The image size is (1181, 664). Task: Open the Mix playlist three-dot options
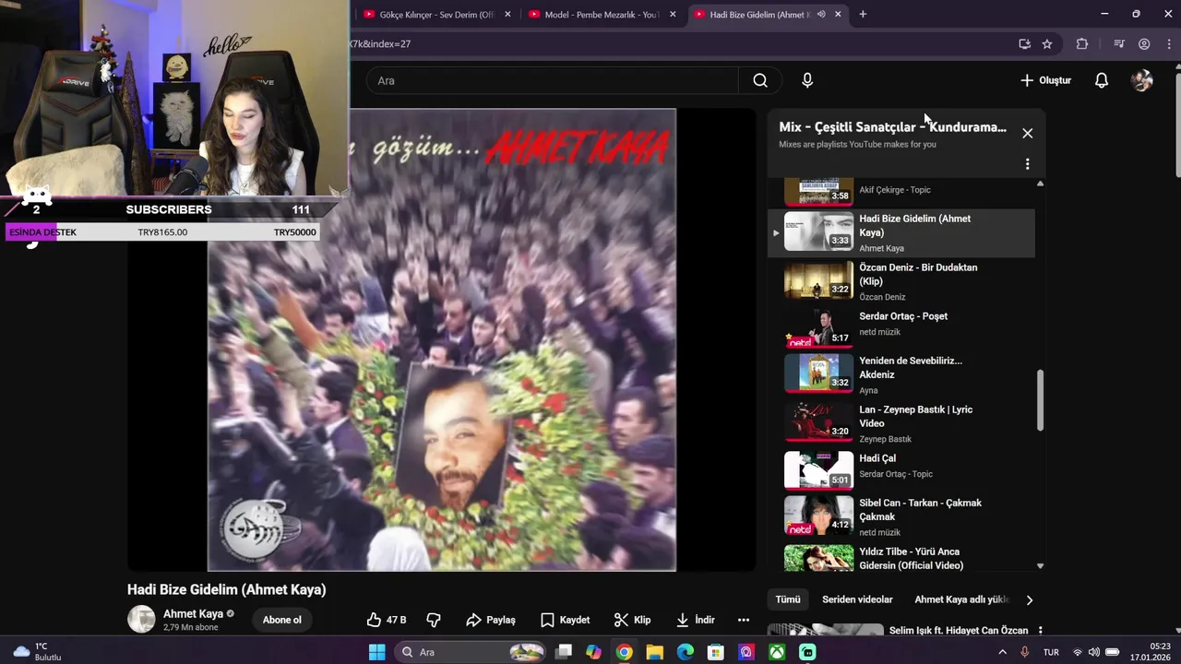pyautogui.click(x=1028, y=164)
